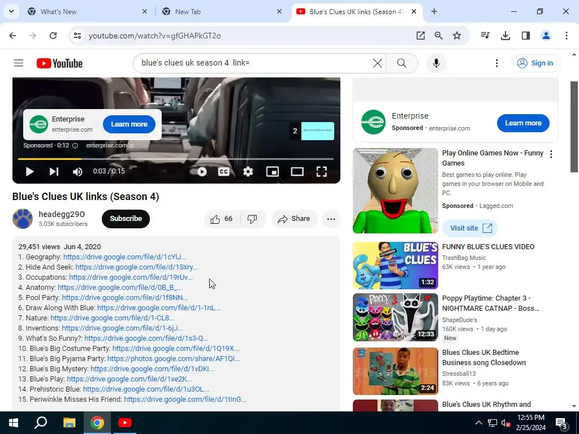This screenshot has width=579, height=434.
Task: Open Blues Clues UK Bedtime Business thumbnail
Action: pos(395,371)
